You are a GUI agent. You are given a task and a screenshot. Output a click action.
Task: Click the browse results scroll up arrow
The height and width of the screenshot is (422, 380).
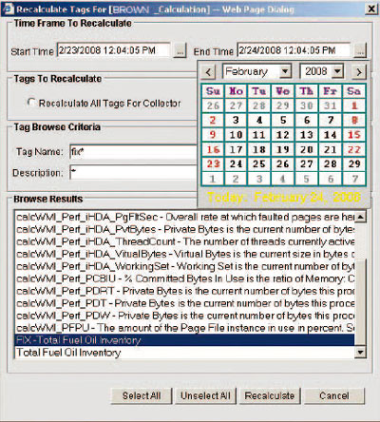tap(360, 217)
